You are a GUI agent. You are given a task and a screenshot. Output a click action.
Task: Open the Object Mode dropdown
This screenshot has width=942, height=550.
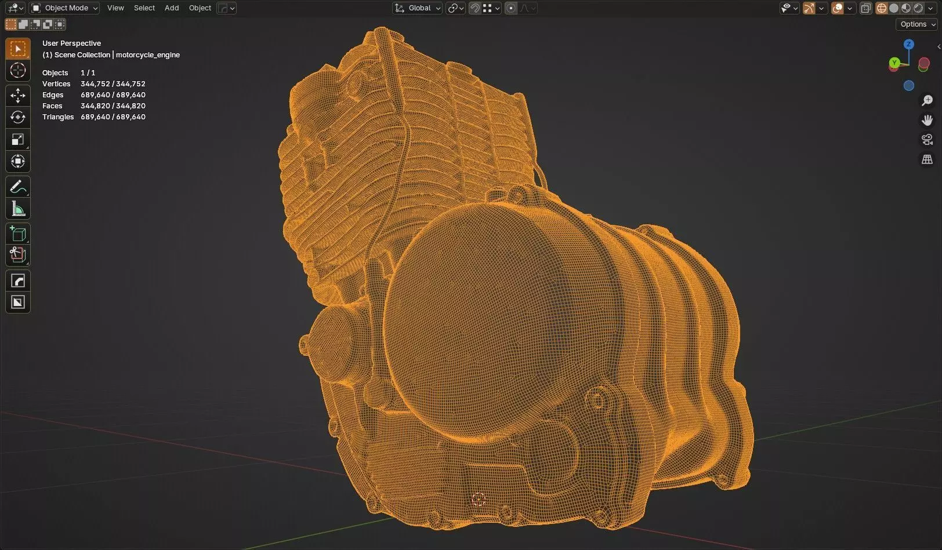click(x=64, y=8)
